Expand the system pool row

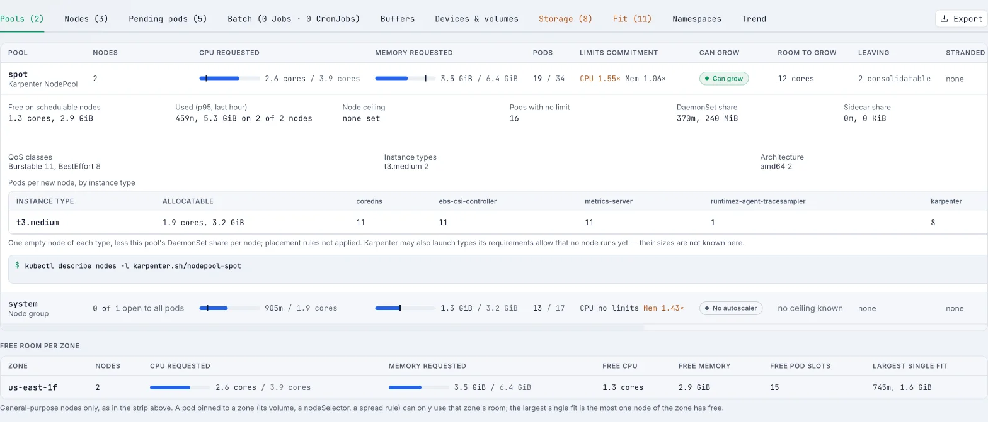[x=494, y=308]
